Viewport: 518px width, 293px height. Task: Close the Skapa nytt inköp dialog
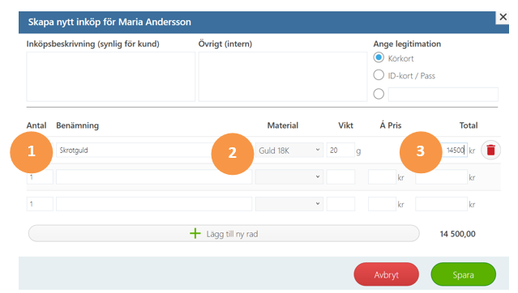pyautogui.click(x=503, y=17)
